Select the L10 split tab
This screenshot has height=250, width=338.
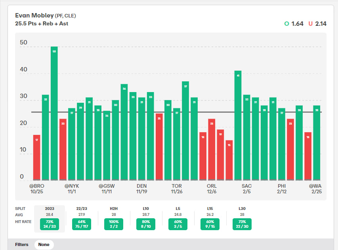pyautogui.click(x=146, y=209)
